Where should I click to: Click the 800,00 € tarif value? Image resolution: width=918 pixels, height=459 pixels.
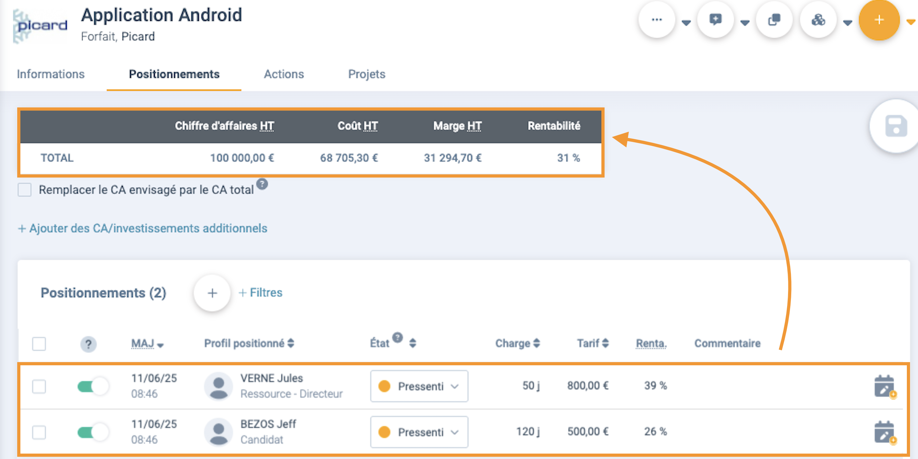pos(588,386)
